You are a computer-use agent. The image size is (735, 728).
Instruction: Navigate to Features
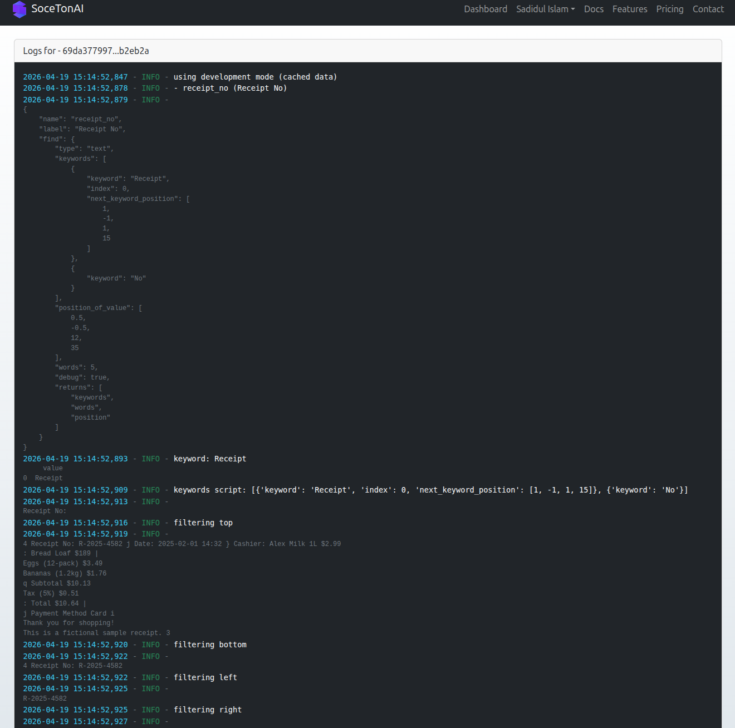pos(630,9)
